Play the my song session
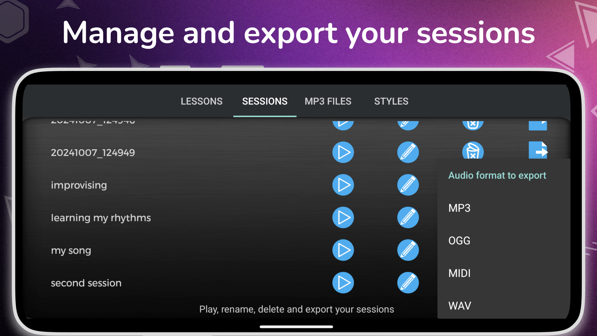Image resolution: width=597 pixels, height=336 pixels. click(x=343, y=250)
